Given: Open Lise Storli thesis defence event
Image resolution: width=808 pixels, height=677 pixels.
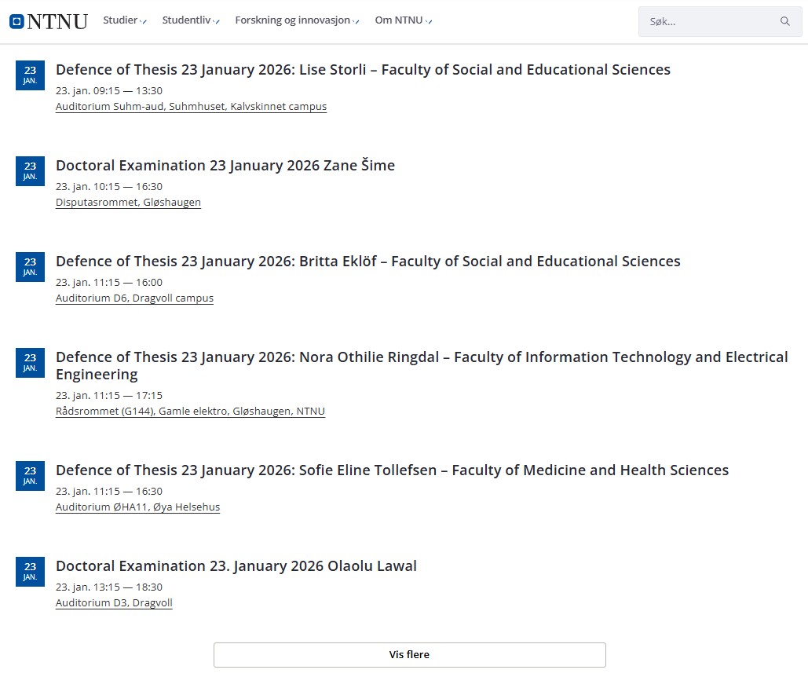Looking at the screenshot, I should [x=363, y=70].
